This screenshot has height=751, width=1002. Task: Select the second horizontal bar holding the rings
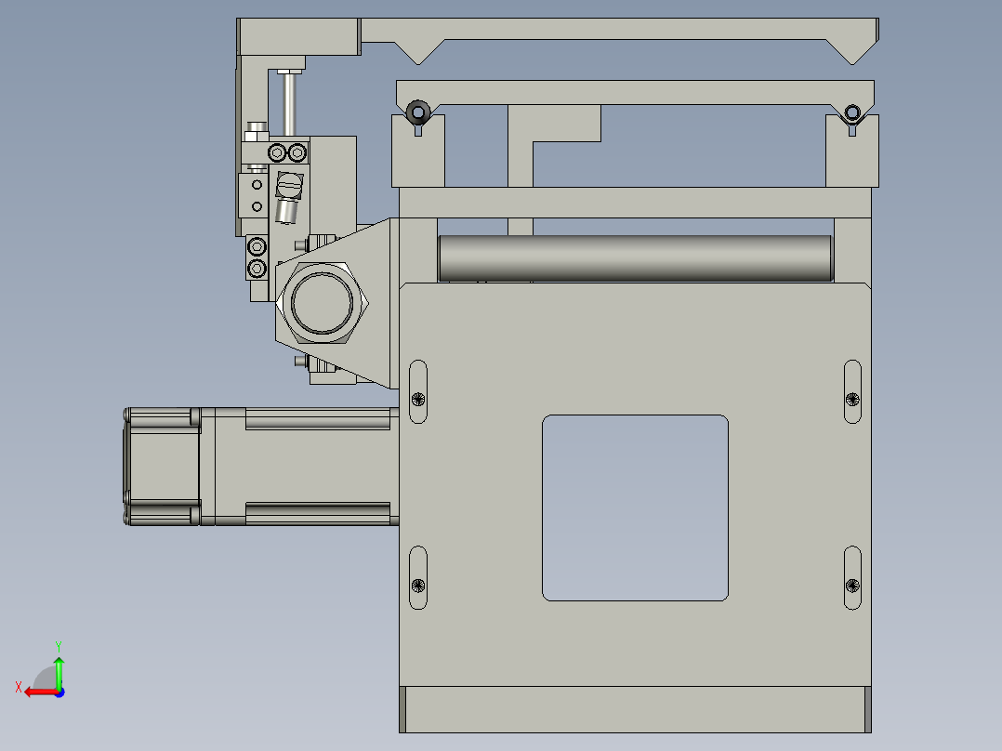point(635,93)
